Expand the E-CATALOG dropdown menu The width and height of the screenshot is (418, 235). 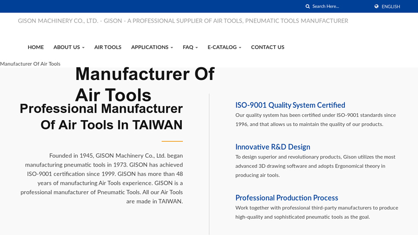point(225,47)
